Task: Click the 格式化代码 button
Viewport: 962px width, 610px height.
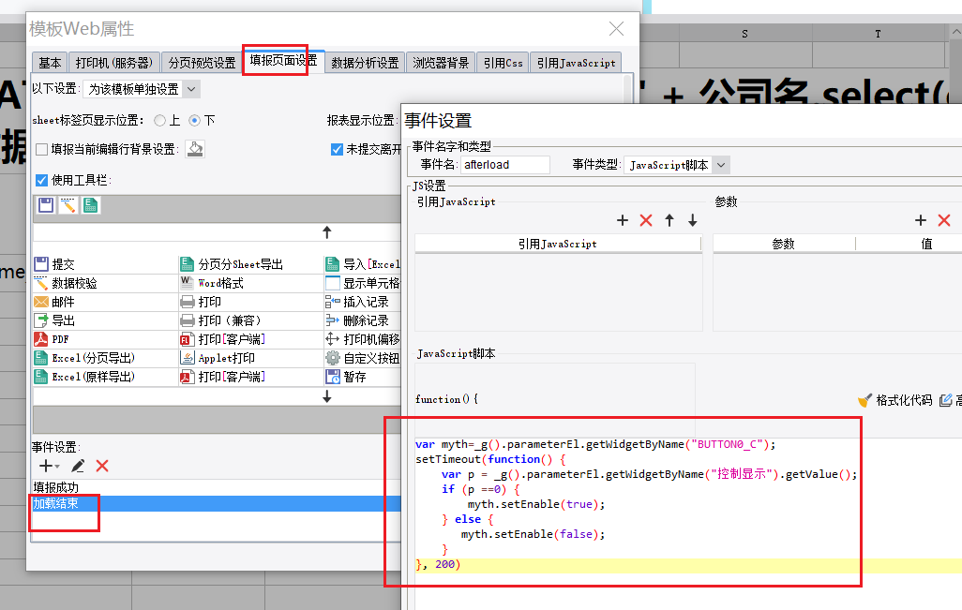Action: (895, 400)
